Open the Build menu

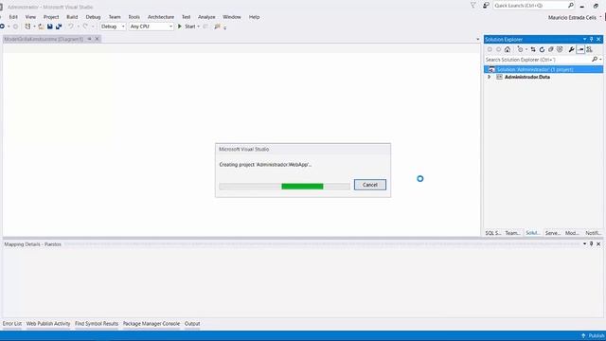coord(72,17)
